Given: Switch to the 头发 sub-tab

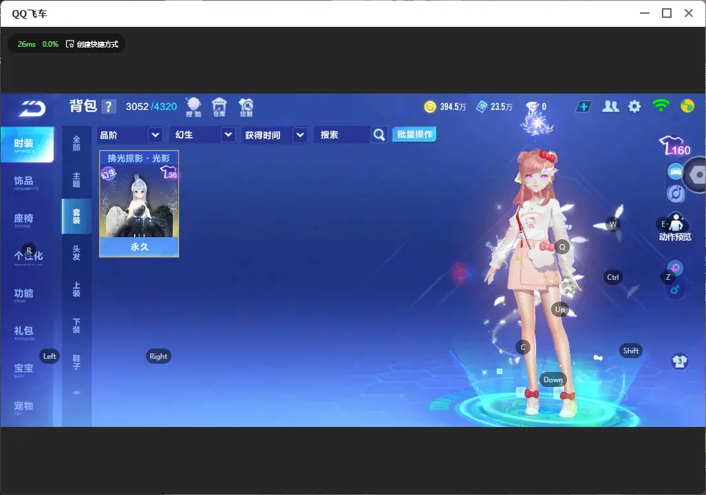Looking at the screenshot, I should pos(76,253).
